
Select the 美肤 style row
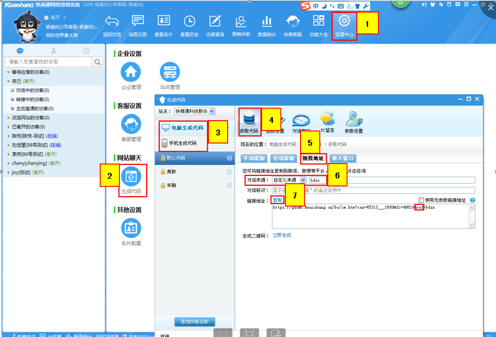195,172
